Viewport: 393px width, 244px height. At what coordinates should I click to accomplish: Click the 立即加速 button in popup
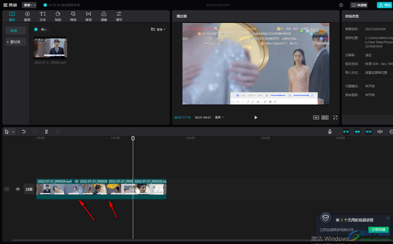[x=379, y=230]
